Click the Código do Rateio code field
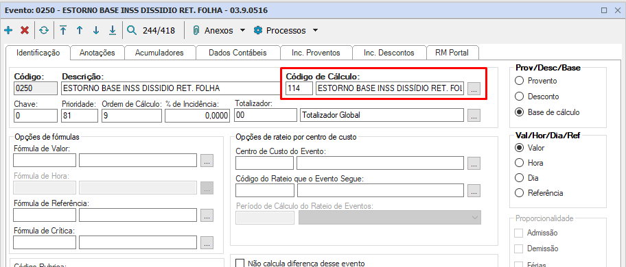 tap(265, 190)
